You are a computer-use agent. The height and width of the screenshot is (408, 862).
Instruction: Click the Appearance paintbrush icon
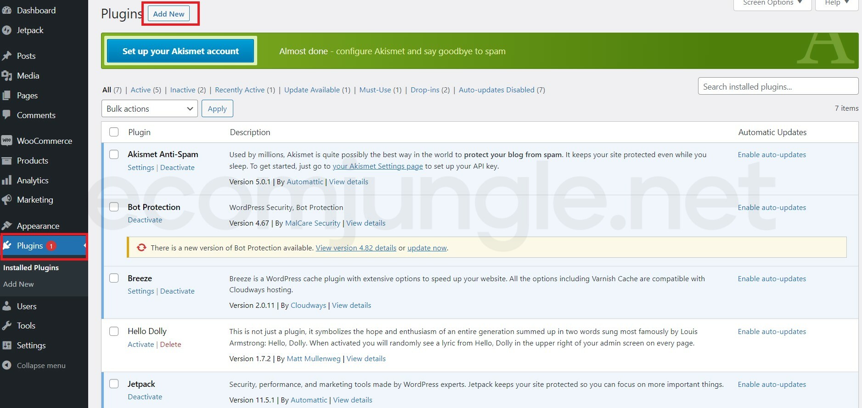[6, 226]
